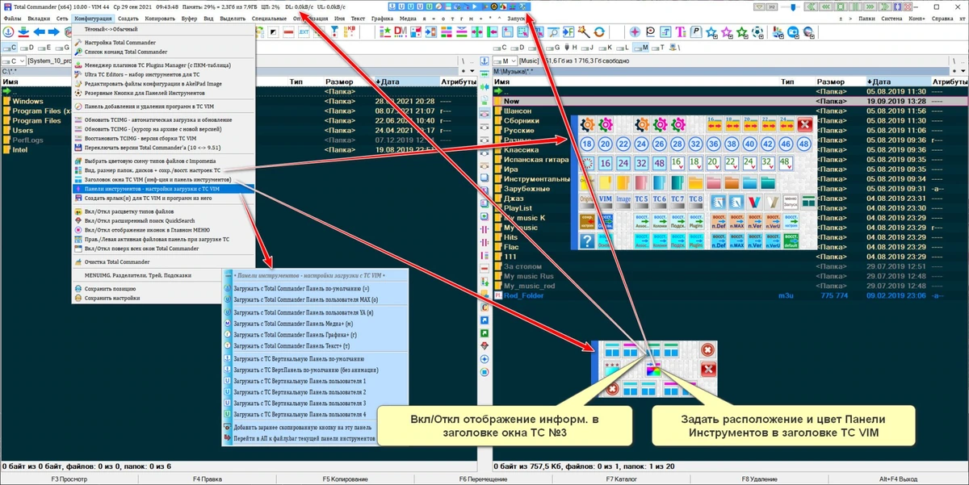
Task: Expand Вид, размер папок, дисков submenu
Action: (x=163, y=169)
